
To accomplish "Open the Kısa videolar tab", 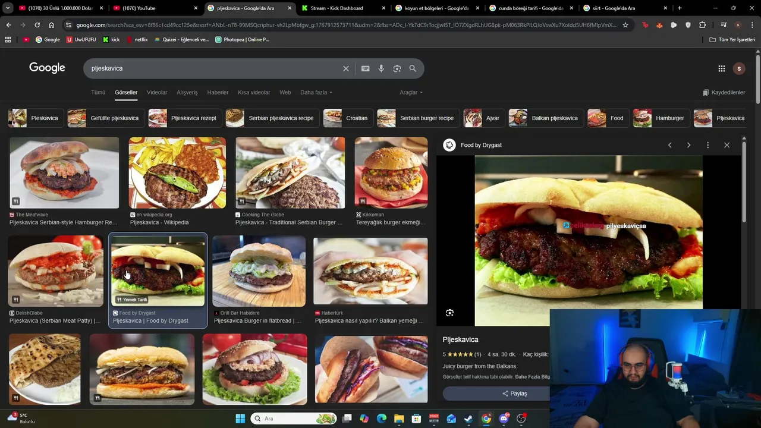I will pyautogui.click(x=254, y=93).
